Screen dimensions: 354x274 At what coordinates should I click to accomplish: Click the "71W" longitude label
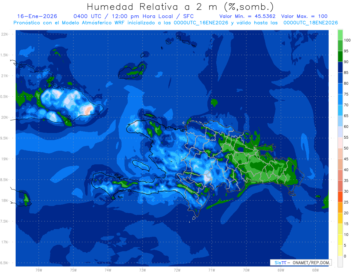coord(212,270)
